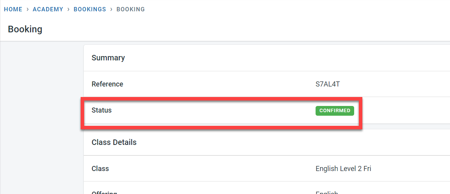
Task: Go to the HOME breadcrumb link
Action: click(x=13, y=9)
